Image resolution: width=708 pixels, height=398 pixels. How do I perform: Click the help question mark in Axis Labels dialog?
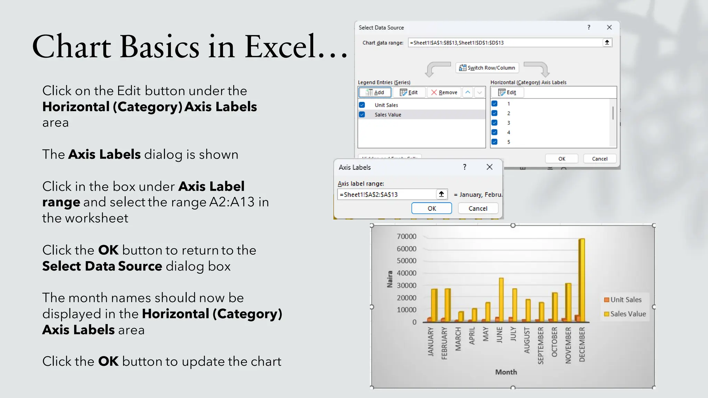pos(465,167)
